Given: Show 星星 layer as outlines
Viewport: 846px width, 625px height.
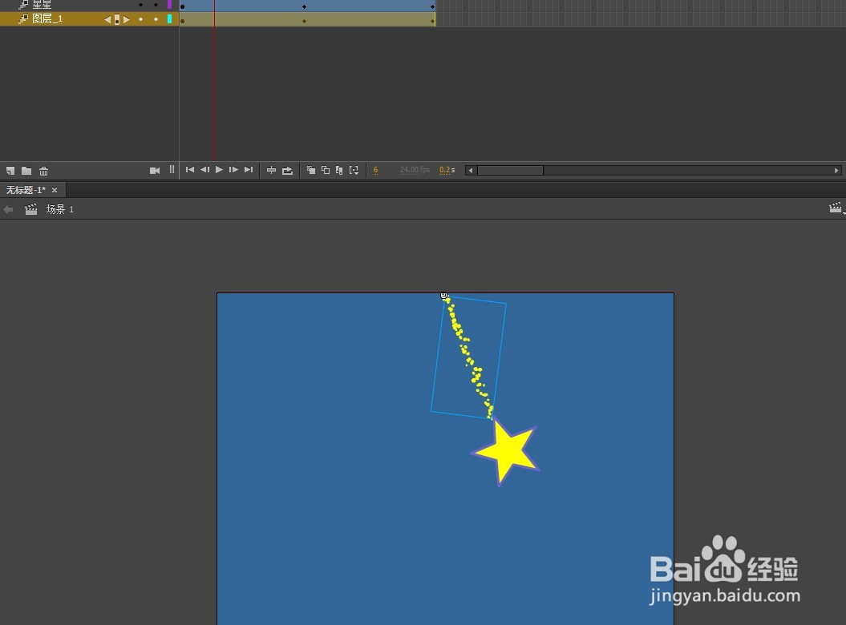Looking at the screenshot, I should click(x=171, y=5).
